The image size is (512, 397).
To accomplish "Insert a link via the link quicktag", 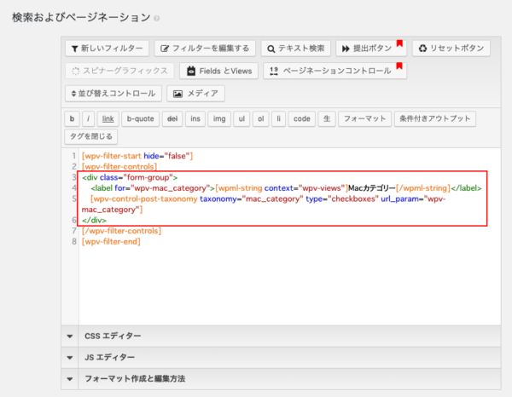I will 108,119.
